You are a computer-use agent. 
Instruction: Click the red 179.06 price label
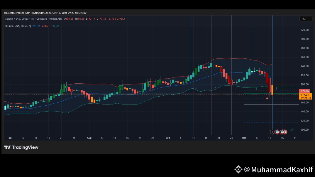pyautogui.click(x=304, y=91)
